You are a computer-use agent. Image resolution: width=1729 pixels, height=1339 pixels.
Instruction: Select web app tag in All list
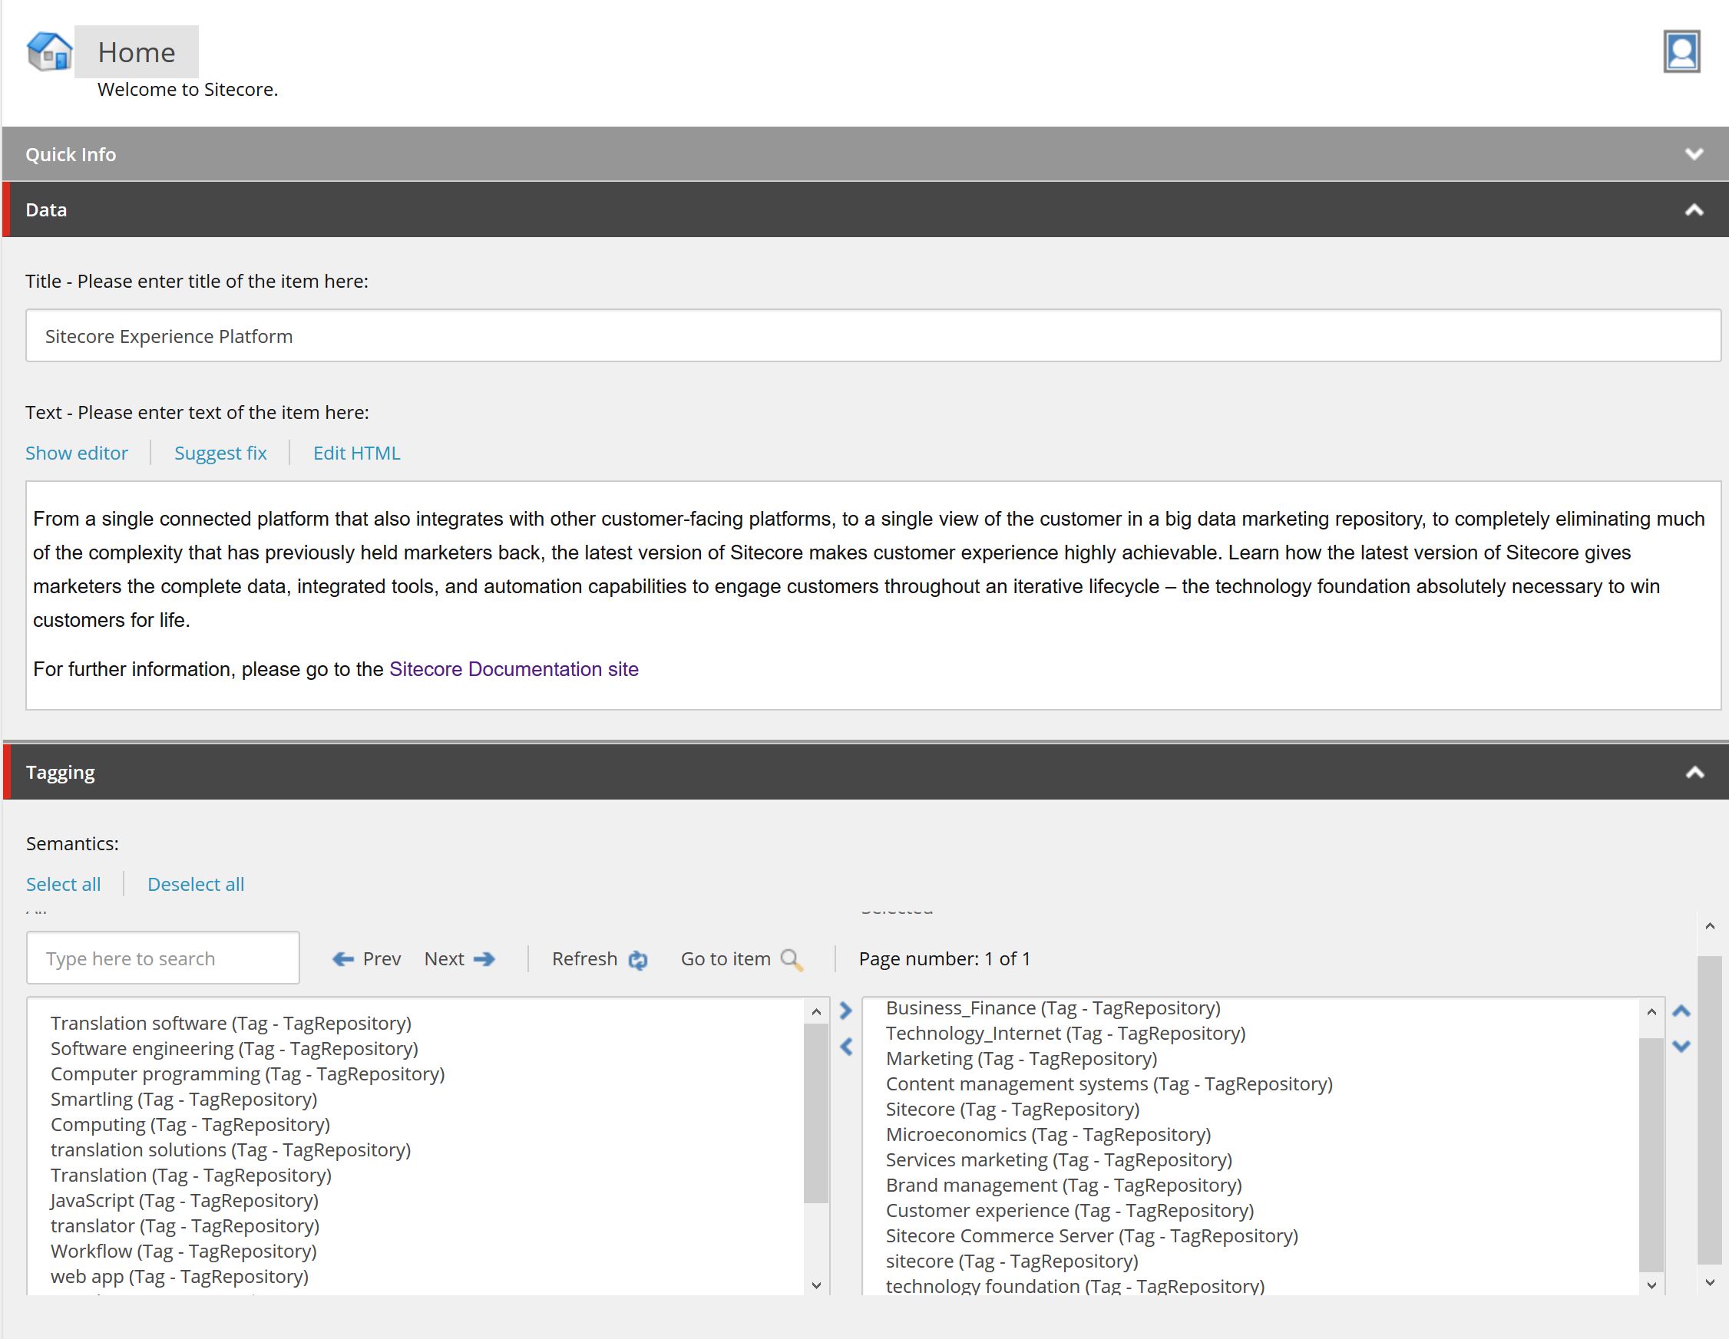point(180,1277)
